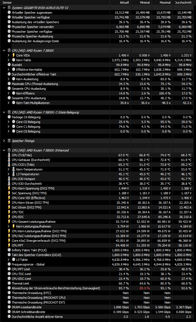Select the Thermische Drosselung (PROCHOT EXT) row
The width and height of the screenshot is (196, 322).
click(x=97, y=302)
